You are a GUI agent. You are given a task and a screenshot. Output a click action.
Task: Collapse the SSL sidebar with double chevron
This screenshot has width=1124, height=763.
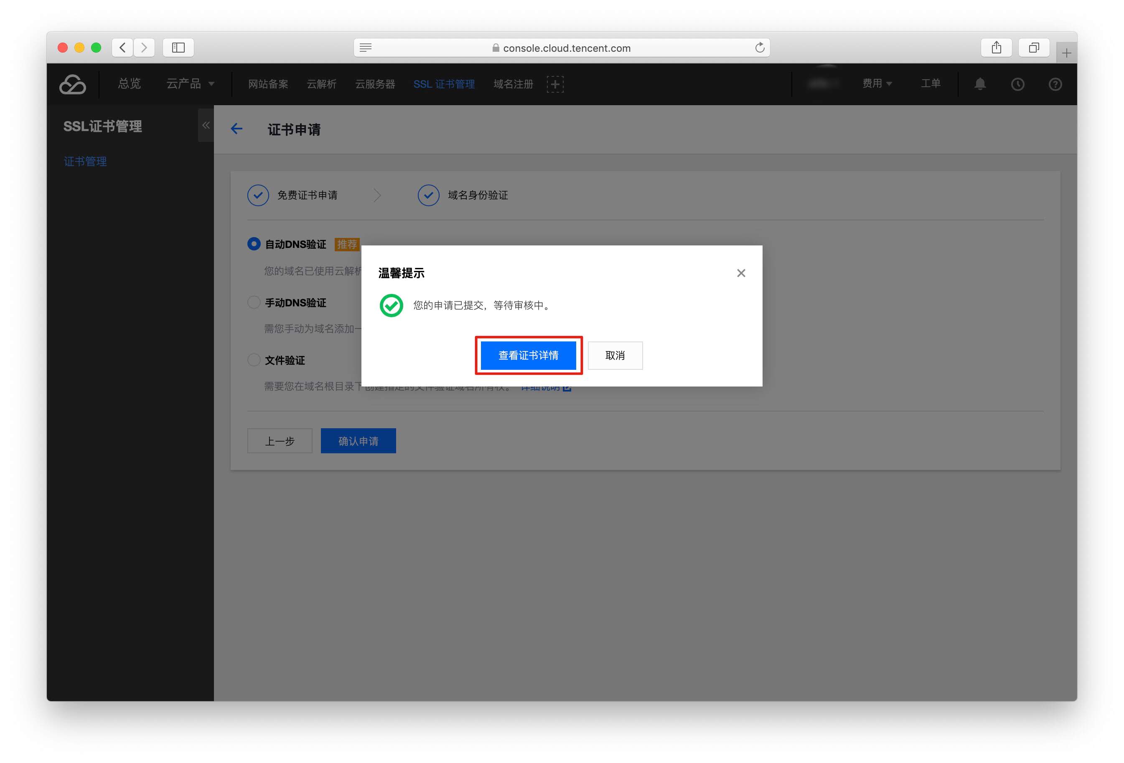206,125
